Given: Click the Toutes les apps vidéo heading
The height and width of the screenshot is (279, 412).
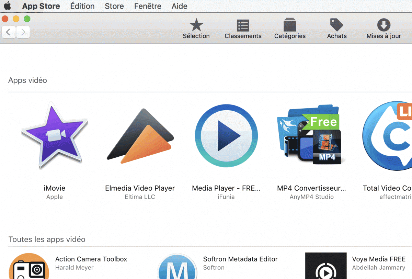Looking at the screenshot, I should (x=47, y=239).
